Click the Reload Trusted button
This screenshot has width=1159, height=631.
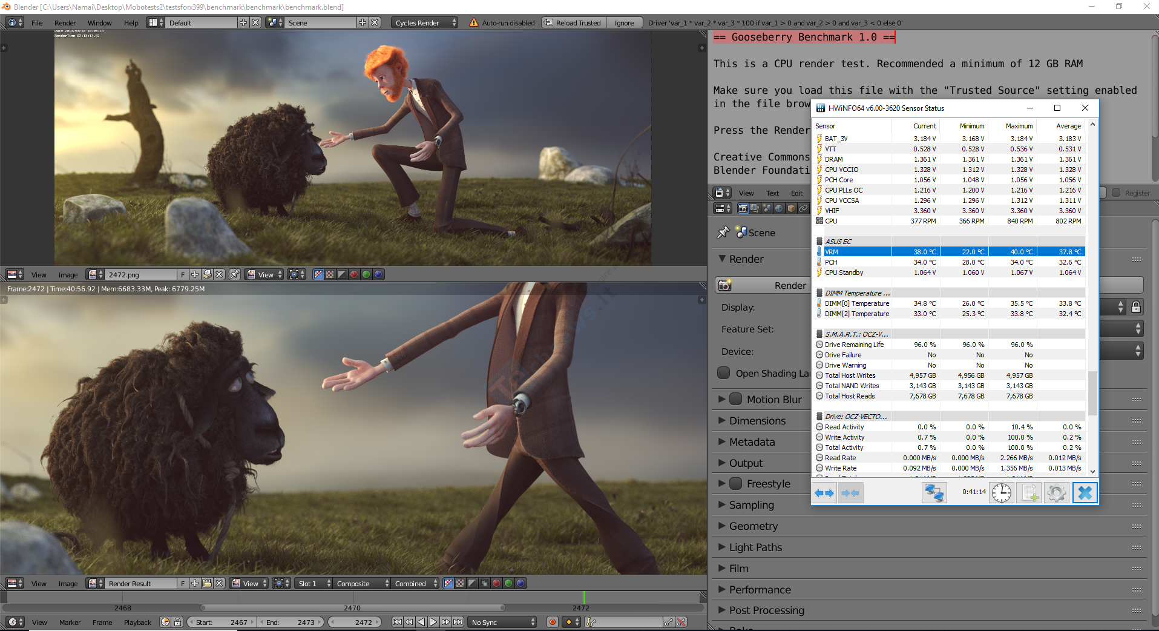pyautogui.click(x=573, y=22)
